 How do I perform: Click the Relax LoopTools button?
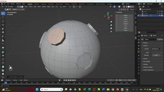coord(126,28)
